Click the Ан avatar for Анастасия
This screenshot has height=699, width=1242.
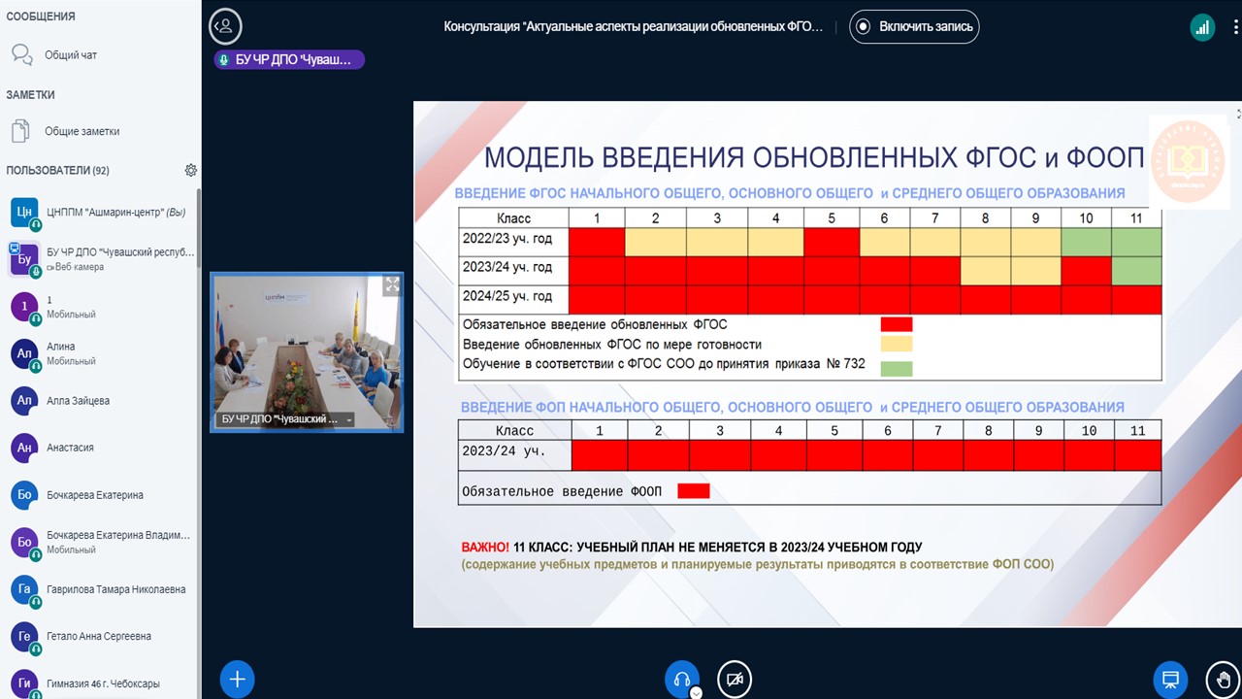(24, 448)
